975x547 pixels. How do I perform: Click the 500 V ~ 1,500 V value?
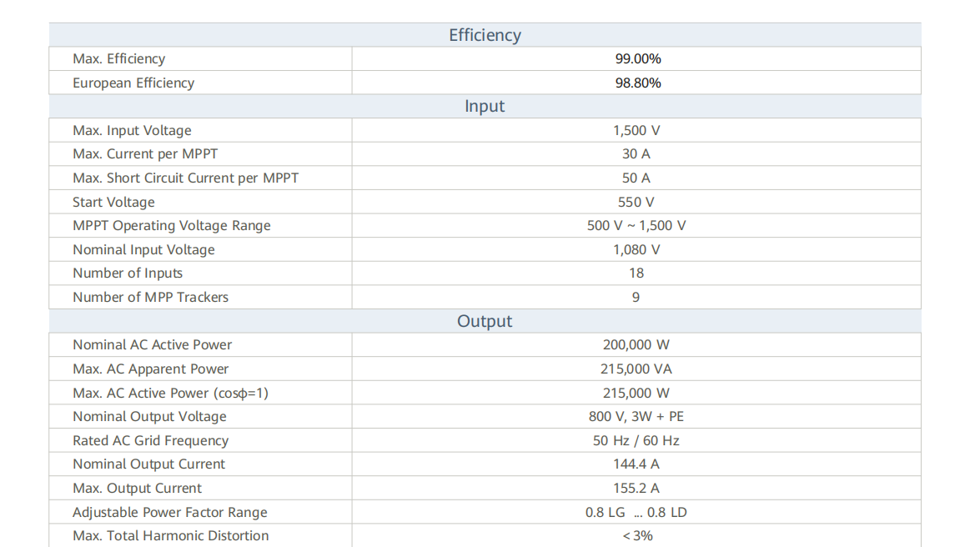point(636,226)
